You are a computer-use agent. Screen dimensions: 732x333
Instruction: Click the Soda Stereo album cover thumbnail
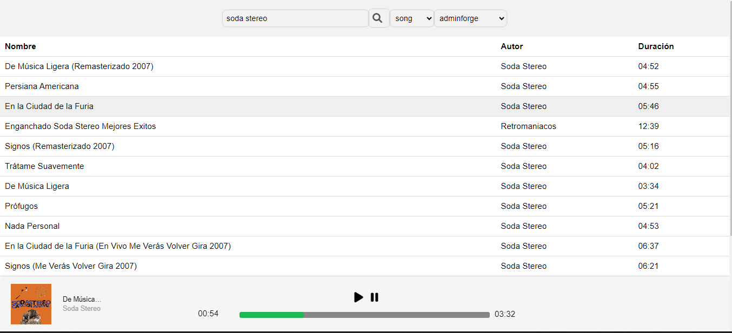pyautogui.click(x=31, y=304)
